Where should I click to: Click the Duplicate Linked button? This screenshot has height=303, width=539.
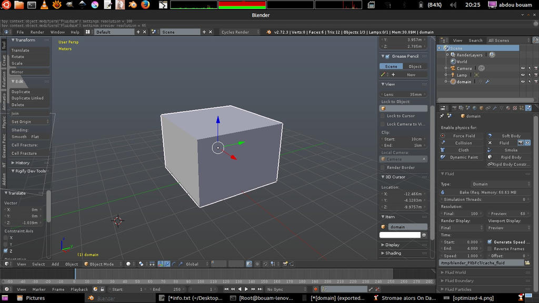click(29, 98)
